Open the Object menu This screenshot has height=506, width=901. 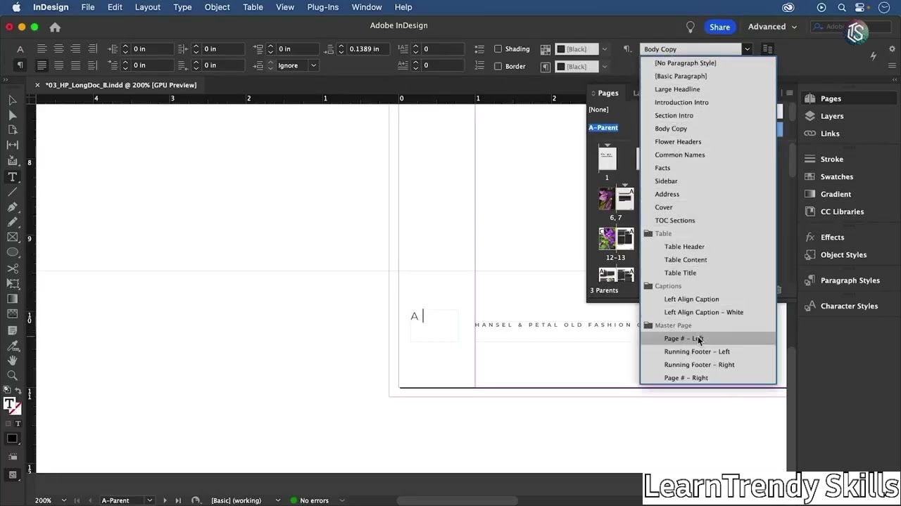pyautogui.click(x=217, y=7)
